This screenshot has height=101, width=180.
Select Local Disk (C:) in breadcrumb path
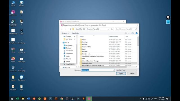point(81,29)
